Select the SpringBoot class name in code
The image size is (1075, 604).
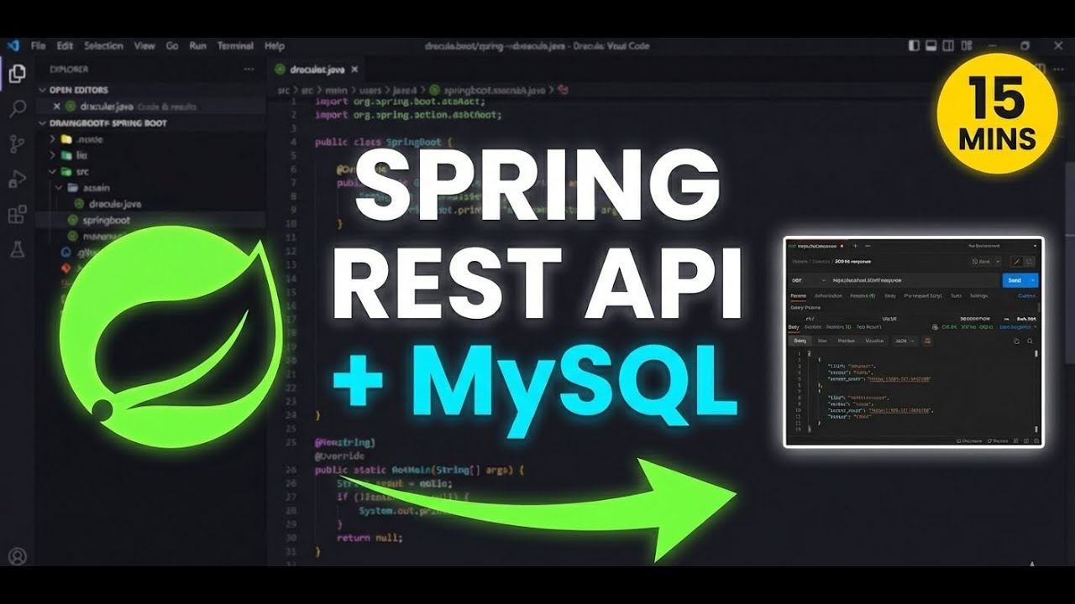[x=415, y=142]
